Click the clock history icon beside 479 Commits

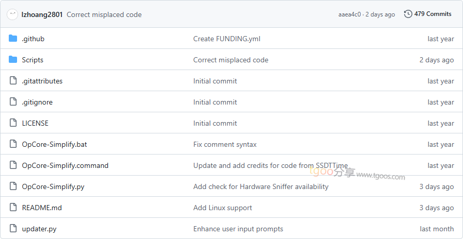click(x=408, y=14)
